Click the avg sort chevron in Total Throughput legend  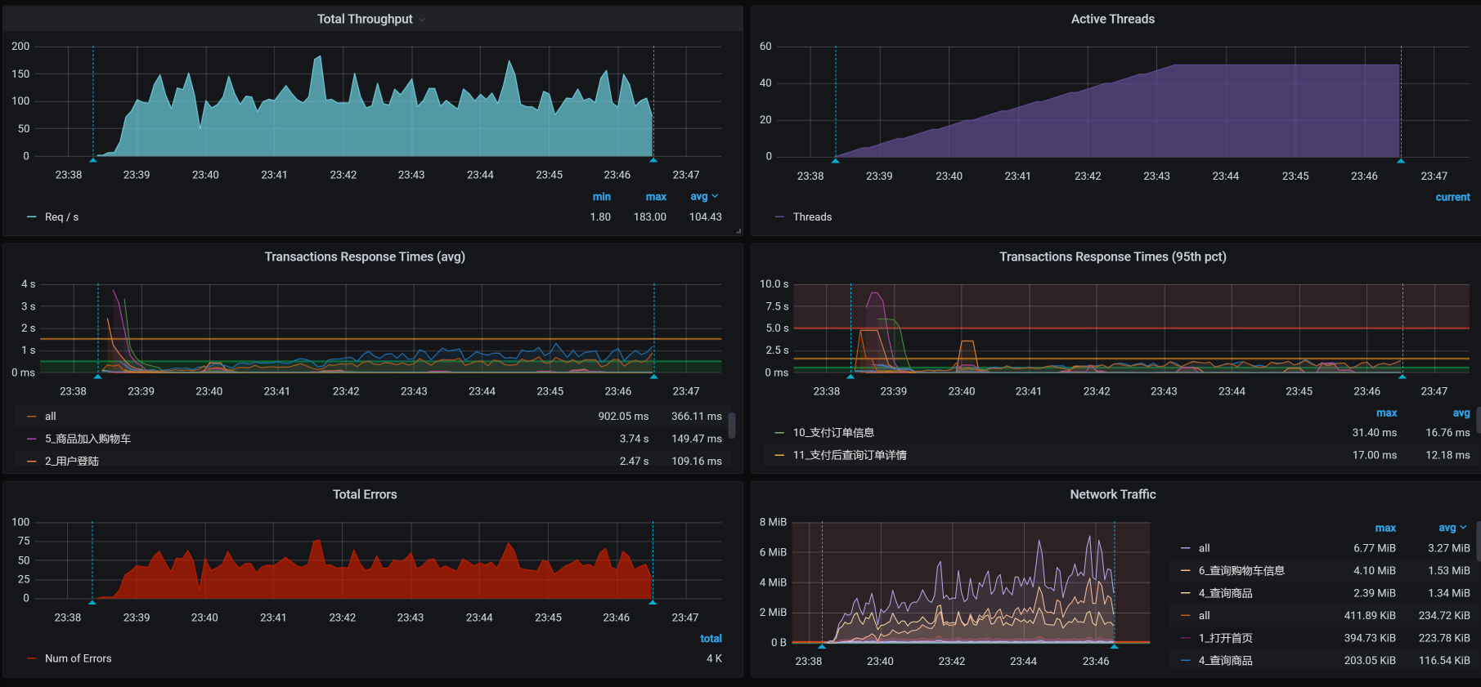pos(716,196)
